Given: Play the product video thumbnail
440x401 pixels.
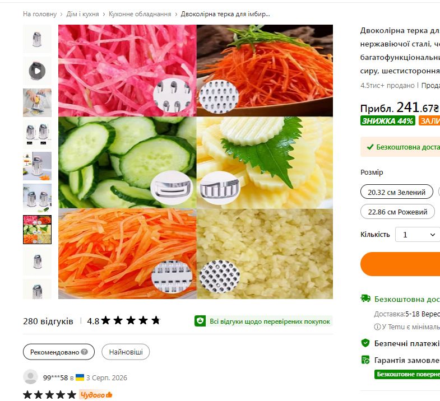Looking at the screenshot, I should tap(37, 71).
